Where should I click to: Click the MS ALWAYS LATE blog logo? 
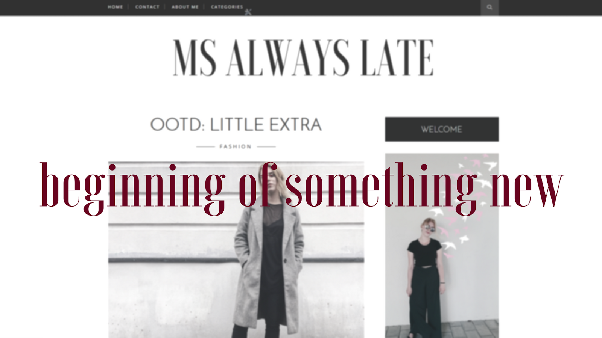[303, 57]
